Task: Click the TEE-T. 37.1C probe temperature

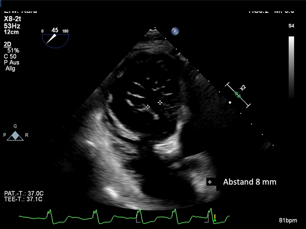Action: (21, 199)
